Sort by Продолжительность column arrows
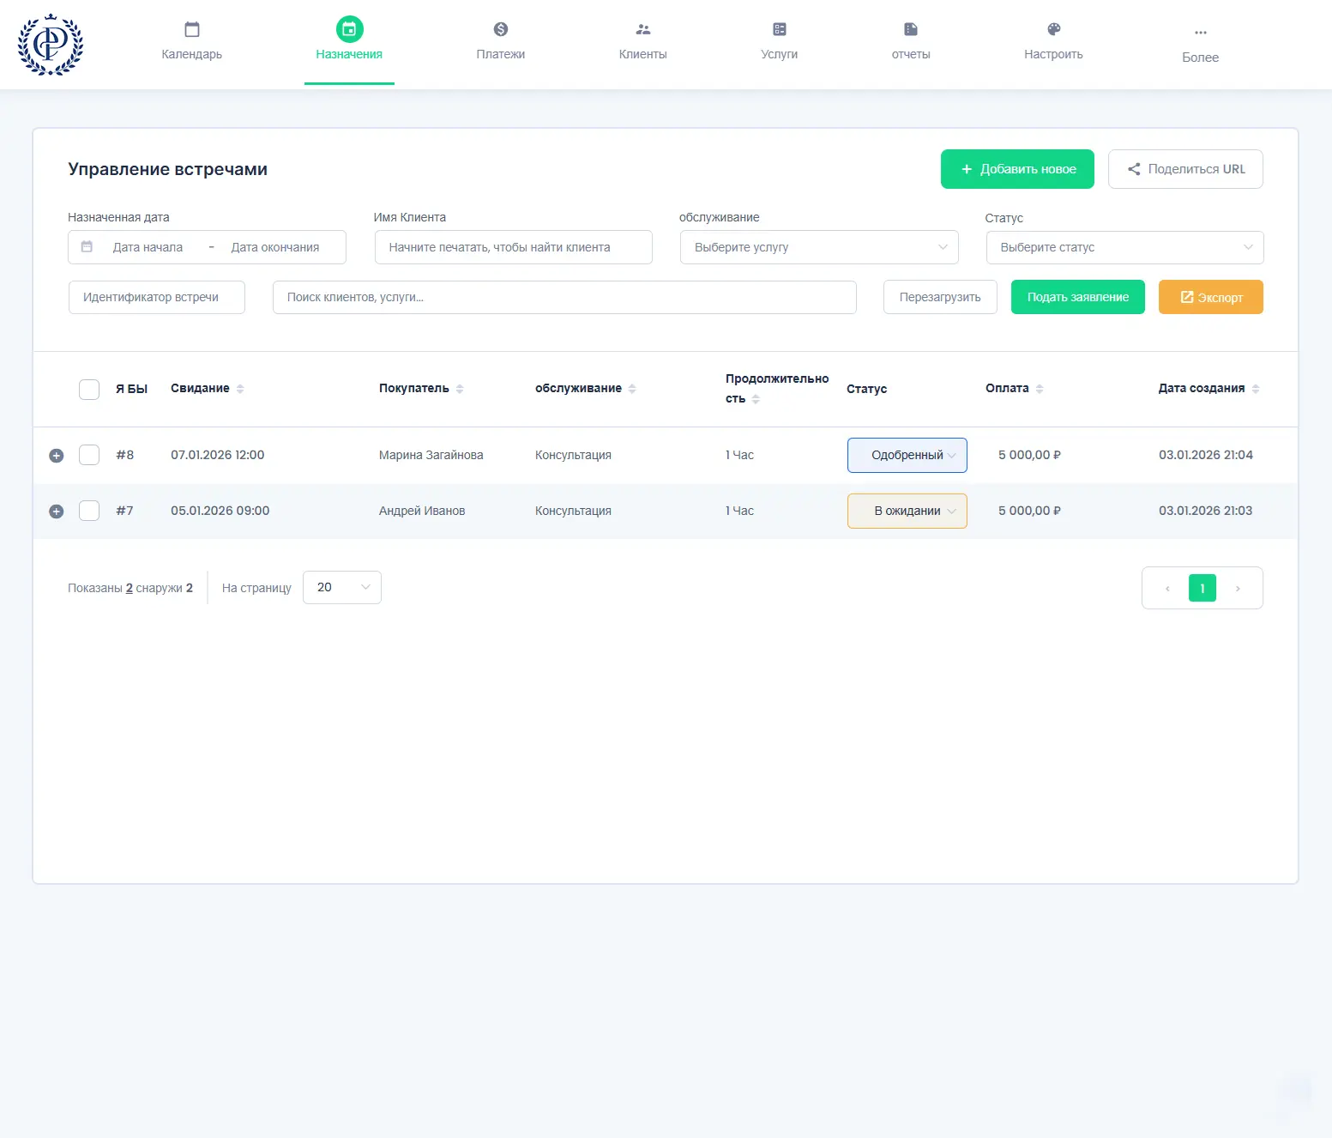Screen dimensions: 1332x1138 coord(756,399)
